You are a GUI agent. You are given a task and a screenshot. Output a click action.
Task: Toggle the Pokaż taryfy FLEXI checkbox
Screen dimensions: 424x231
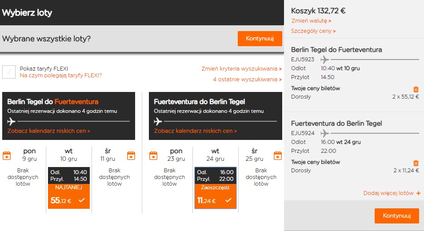(x=9, y=72)
